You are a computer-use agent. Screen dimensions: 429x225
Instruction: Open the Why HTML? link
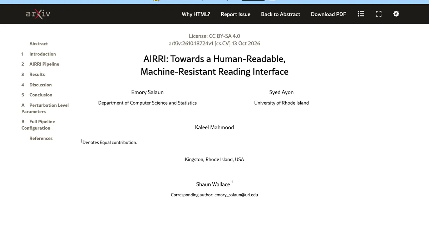coord(196,14)
